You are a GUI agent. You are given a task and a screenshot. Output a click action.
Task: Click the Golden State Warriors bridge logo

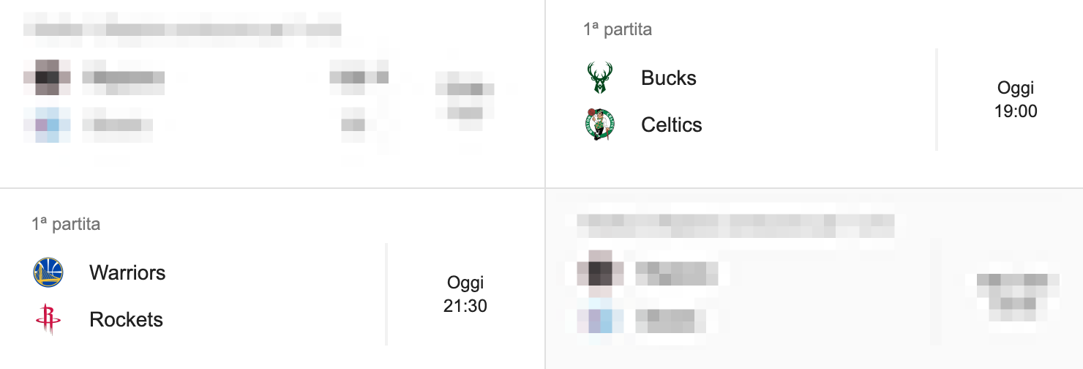click(48, 272)
